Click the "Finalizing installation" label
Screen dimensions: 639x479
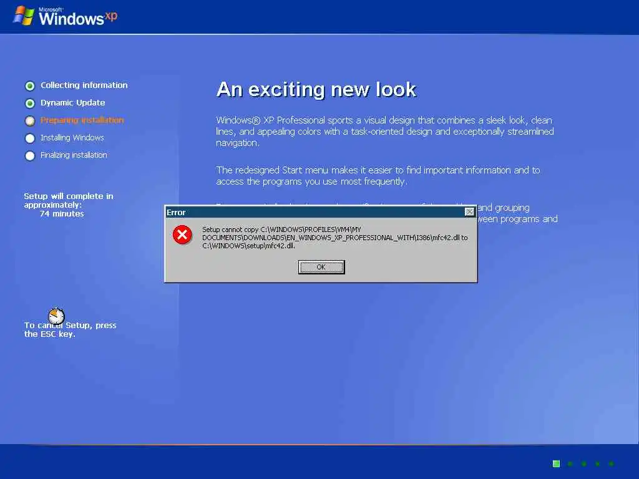74,155
